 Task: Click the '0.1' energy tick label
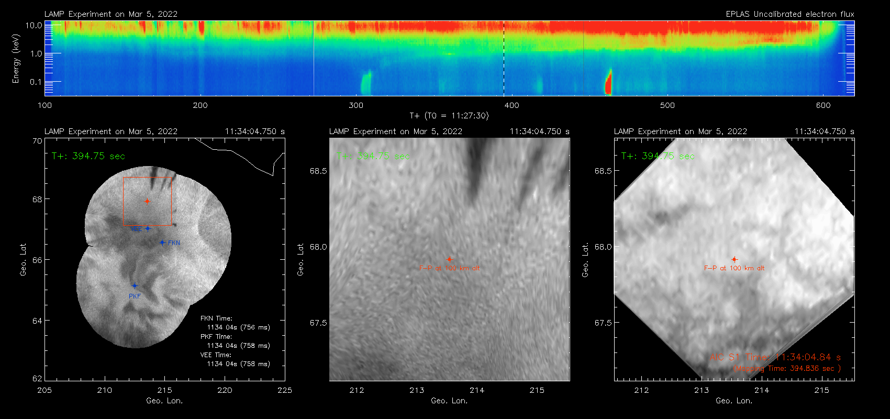[36, 82]
